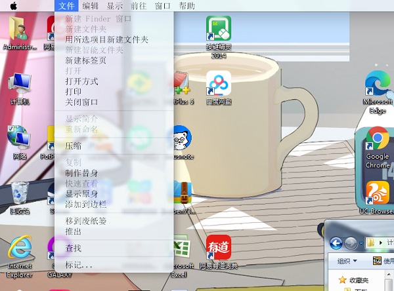
Task: Select the 网络 desktop icon
Action: coord(19,142)
